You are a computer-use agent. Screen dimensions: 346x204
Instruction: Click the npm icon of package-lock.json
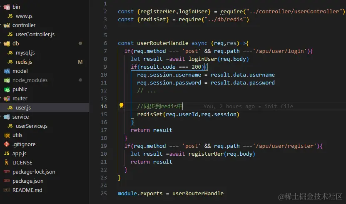coord(7,172)
